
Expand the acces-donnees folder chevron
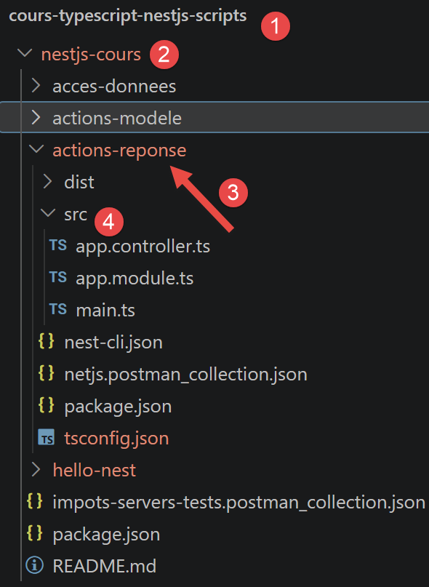pyautogui.click(x=36, y=86)
